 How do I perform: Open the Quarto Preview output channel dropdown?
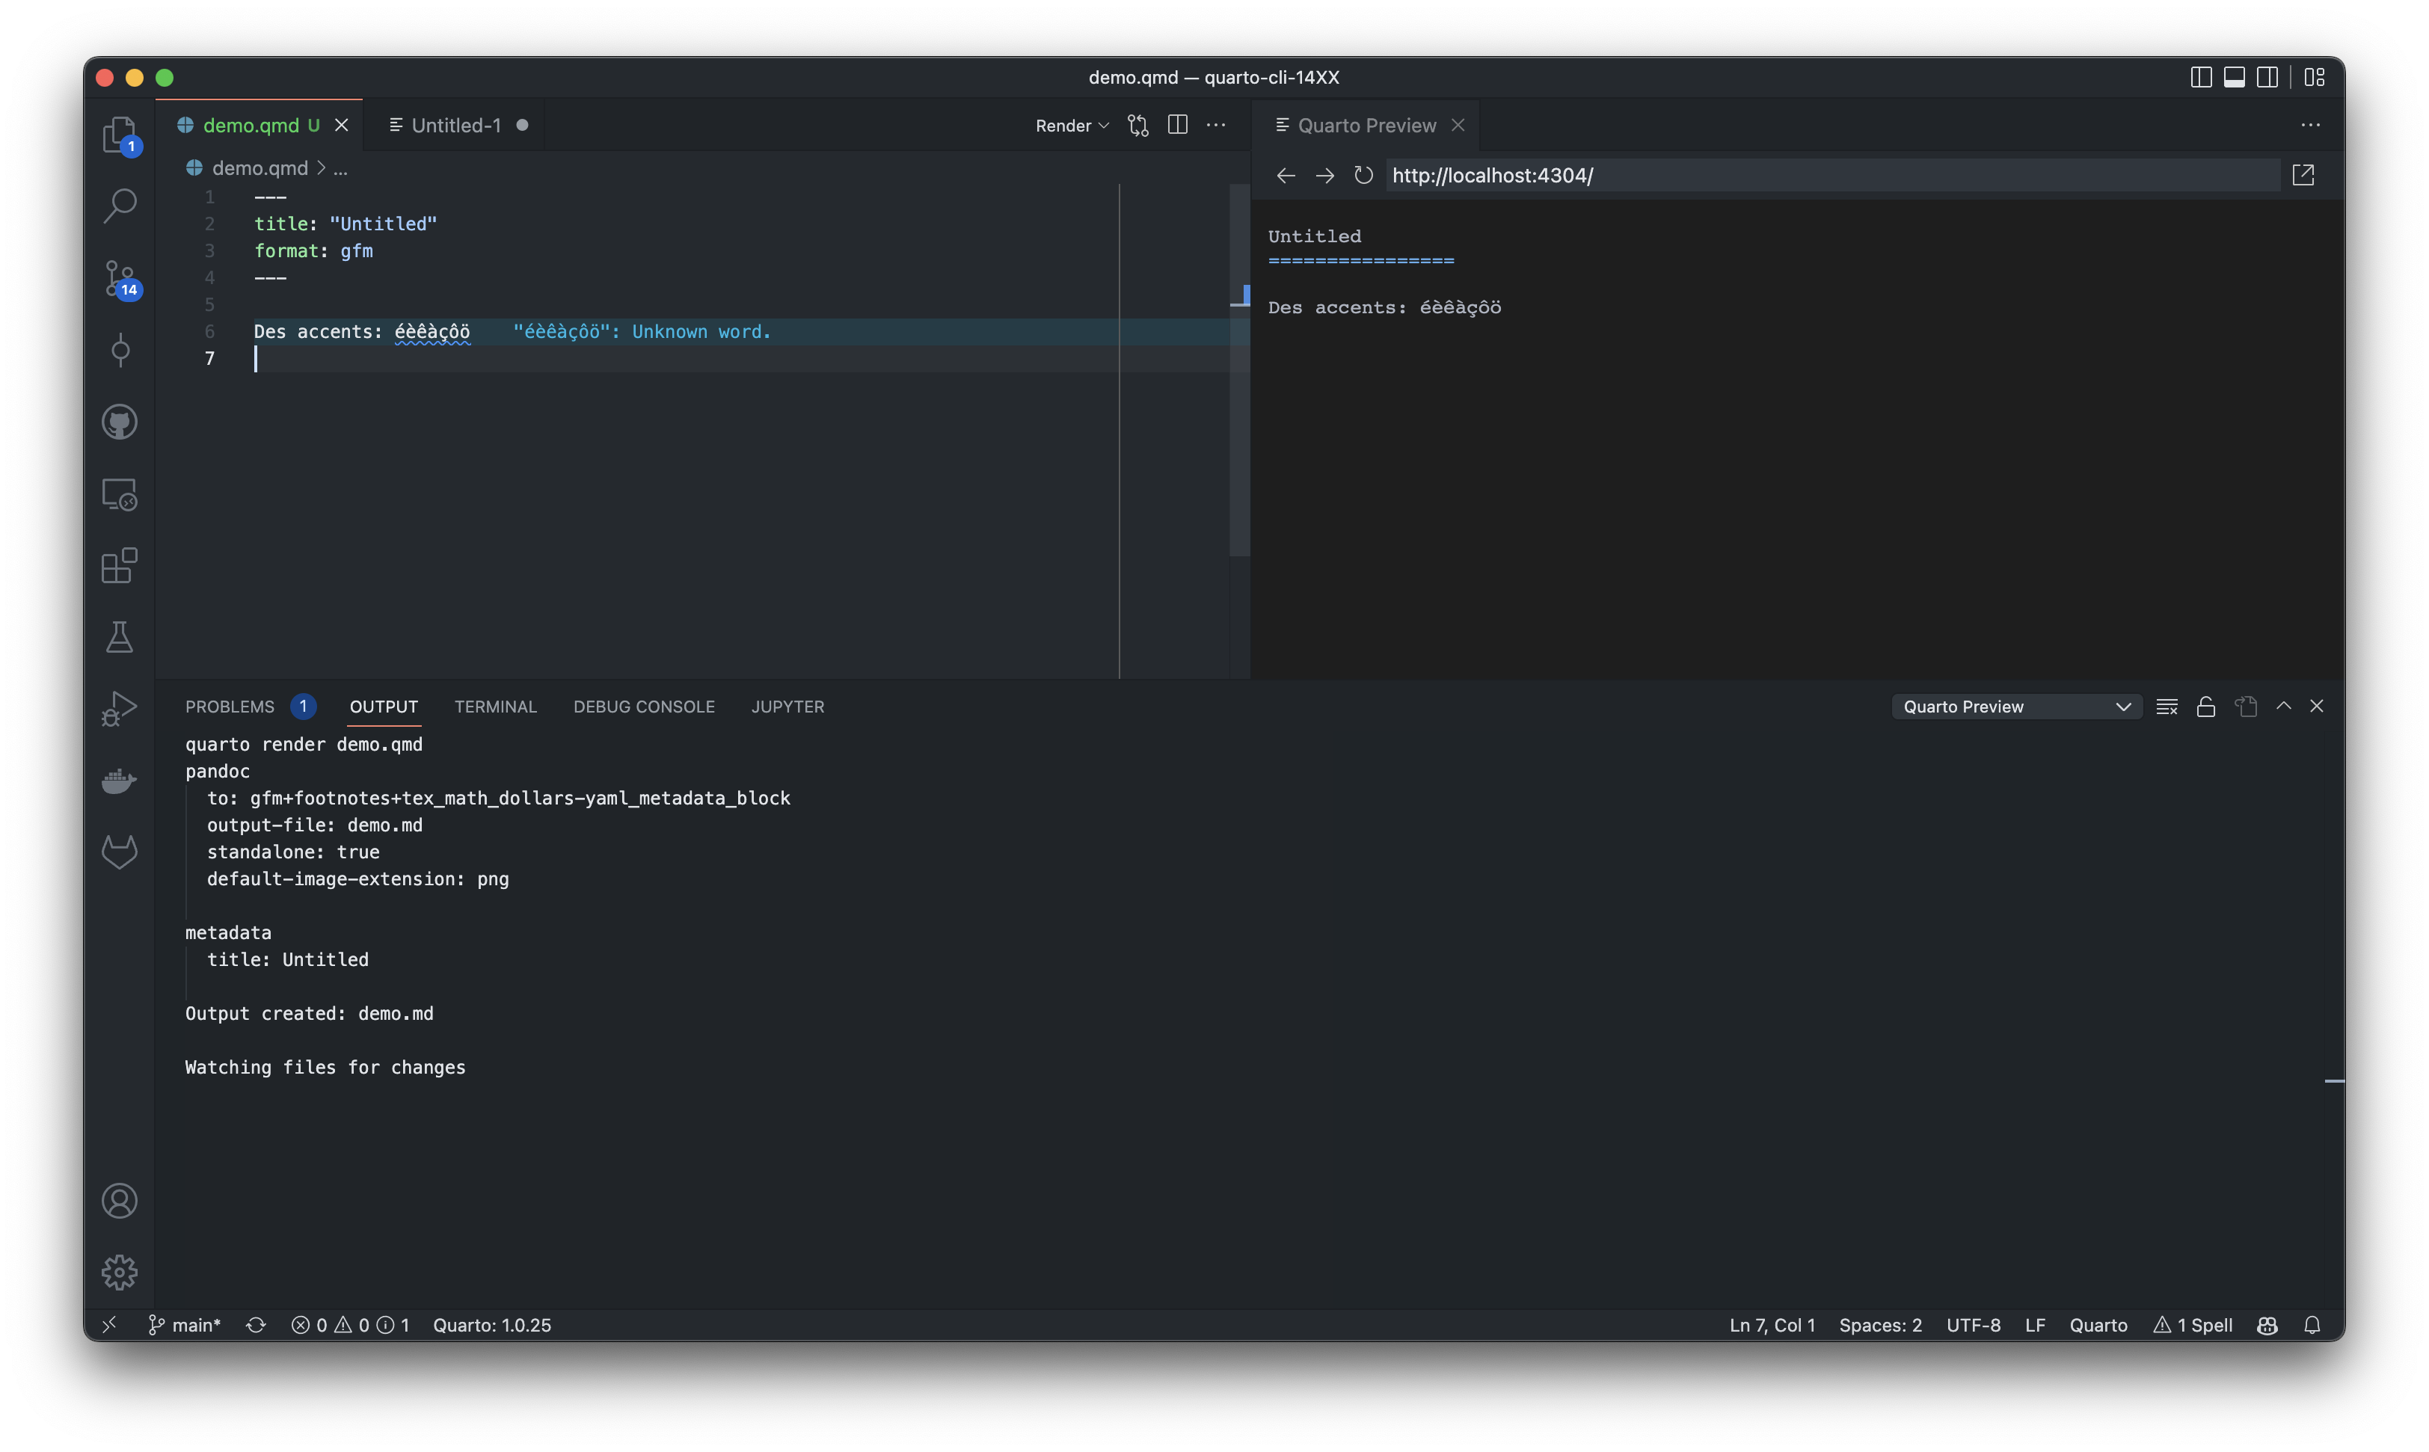pos(2015,706)
